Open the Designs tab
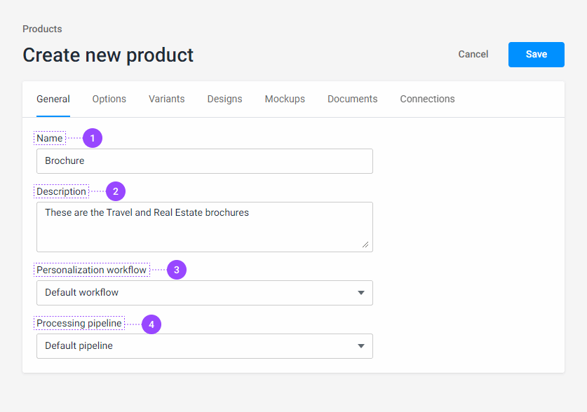Viewport: 587px width, 412px height. 224,99
